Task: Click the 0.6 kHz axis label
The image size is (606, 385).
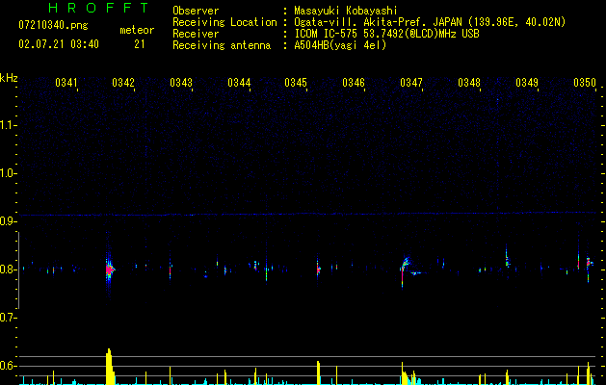Action: pyautogui.click(x=8, y=366)
